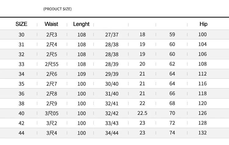Image resolution: width=229 pixels, height=145 pixels.
Task: Click the PRODUCT SIZE title text
Action: (57, 9)
